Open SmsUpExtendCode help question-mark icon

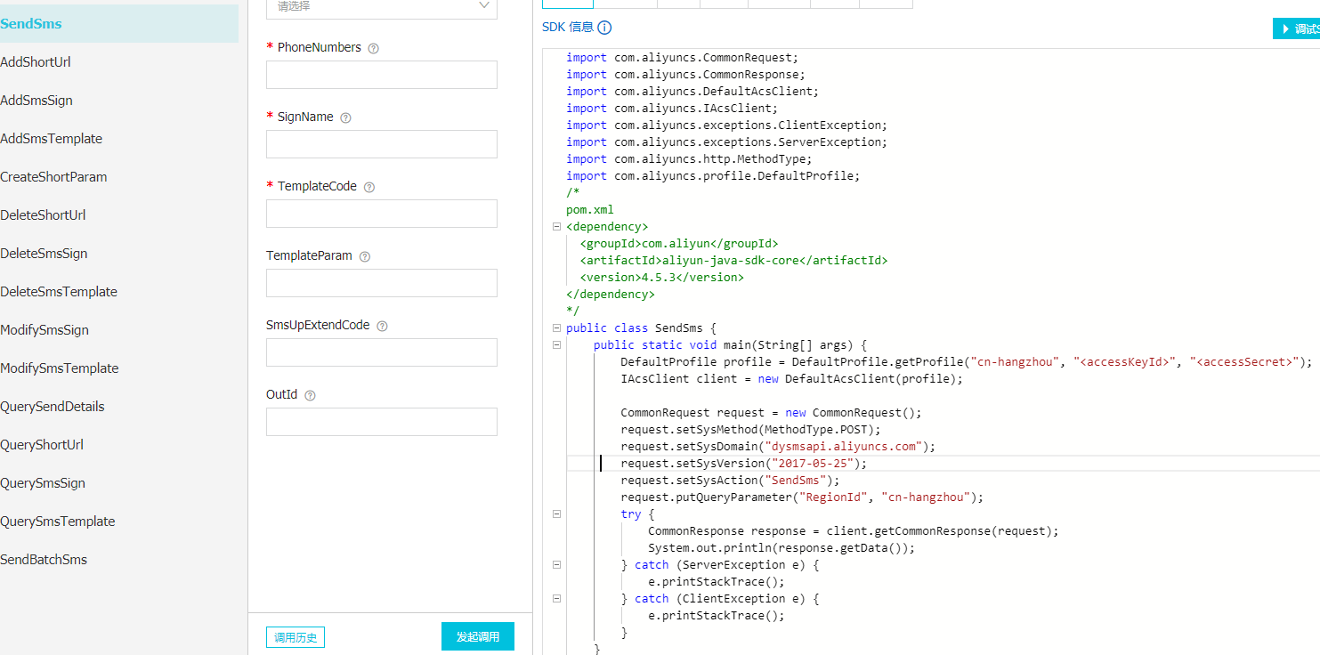pos(382,326)
